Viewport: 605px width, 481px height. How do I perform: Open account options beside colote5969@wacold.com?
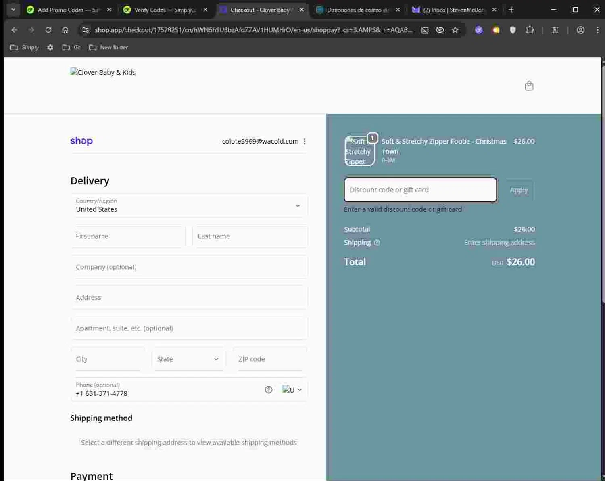point(305,141)
